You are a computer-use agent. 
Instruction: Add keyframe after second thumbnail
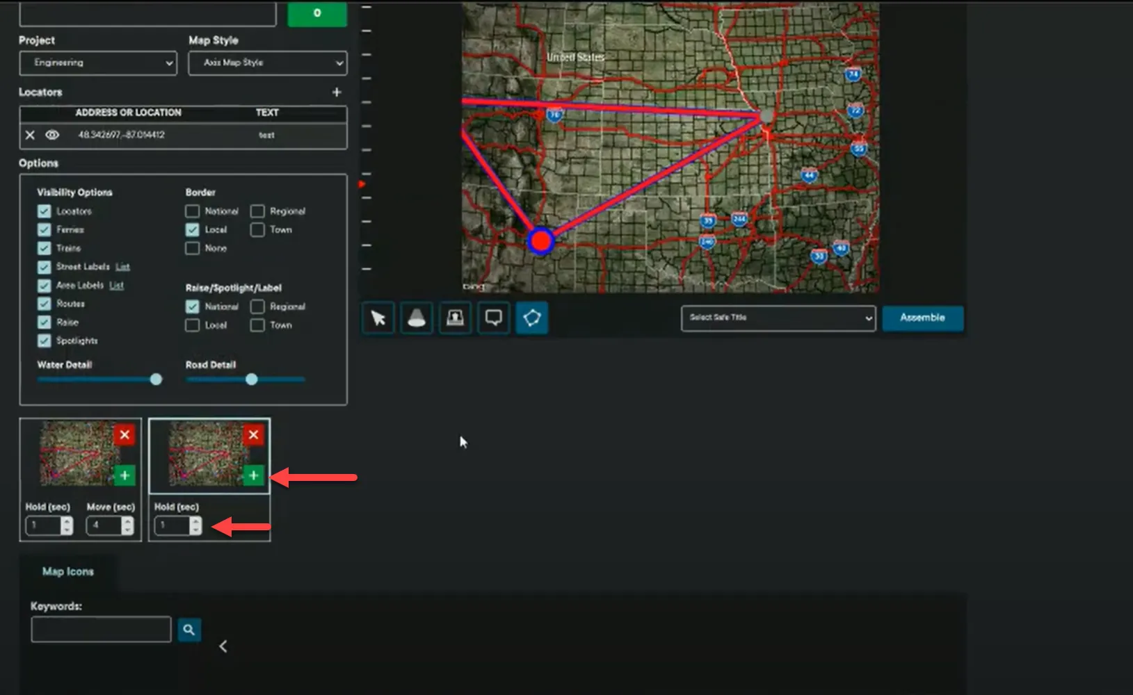click(x=253, y=475)
